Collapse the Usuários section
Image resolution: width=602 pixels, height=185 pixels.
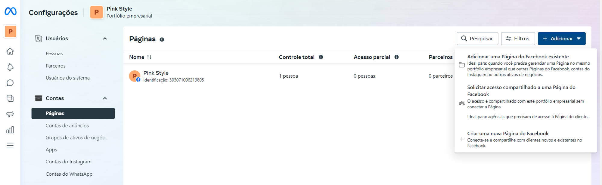coord(105,39)
